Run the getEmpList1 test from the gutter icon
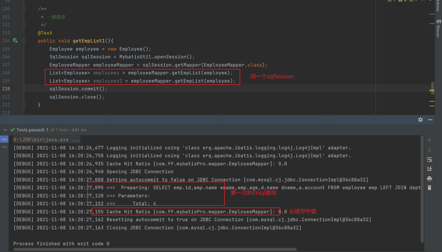This screenshot has width=442, height=252. click(15, 41)
